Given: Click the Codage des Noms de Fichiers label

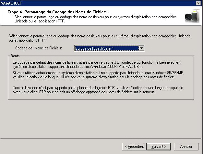Looking at the screenshot, I should pos(39,48).
